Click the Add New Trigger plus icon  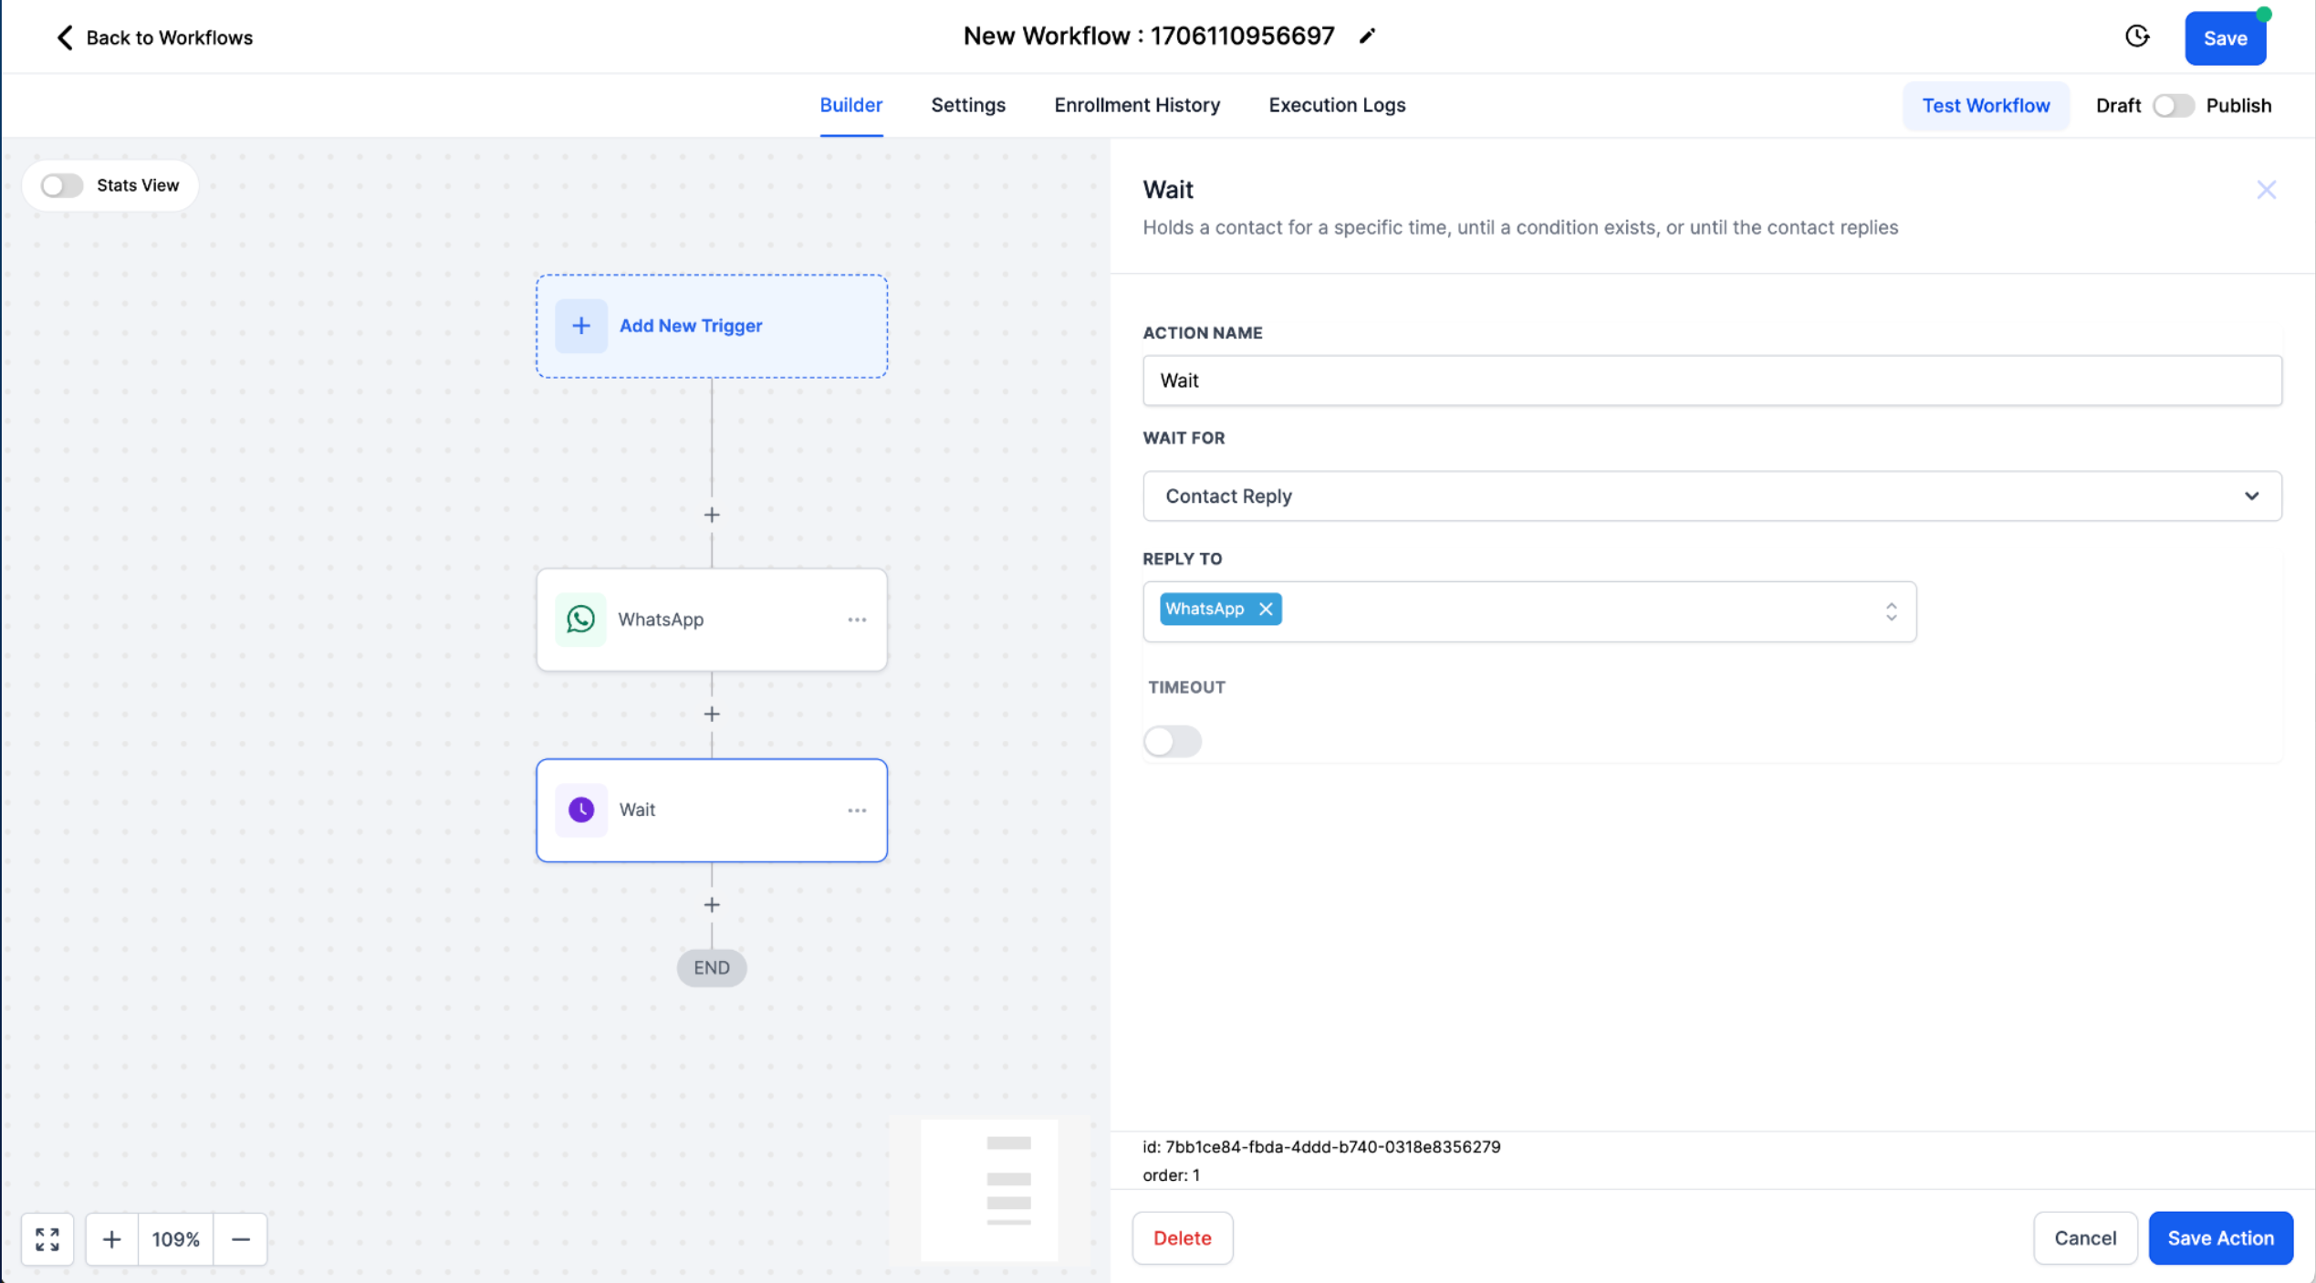click(x=581, y=326)
